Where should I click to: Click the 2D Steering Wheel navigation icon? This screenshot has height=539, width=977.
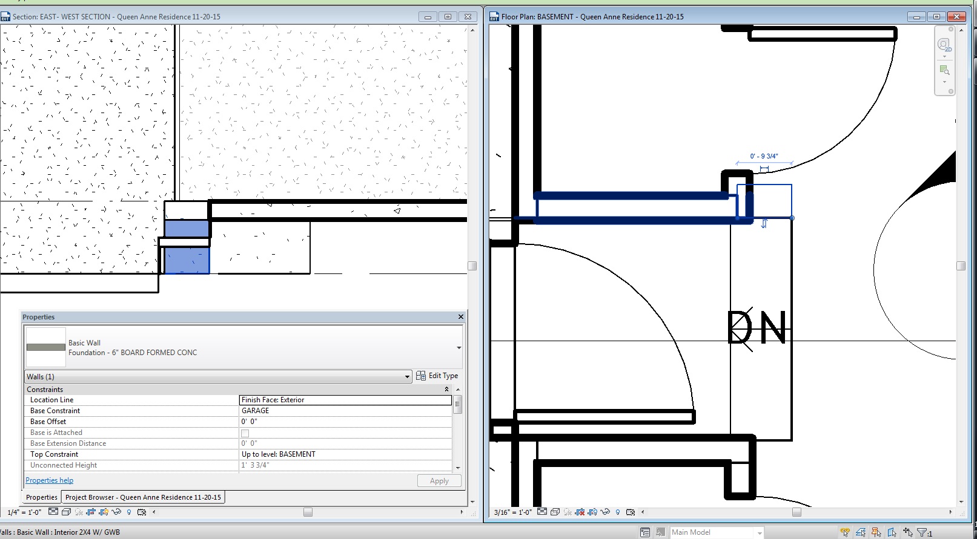944,45
